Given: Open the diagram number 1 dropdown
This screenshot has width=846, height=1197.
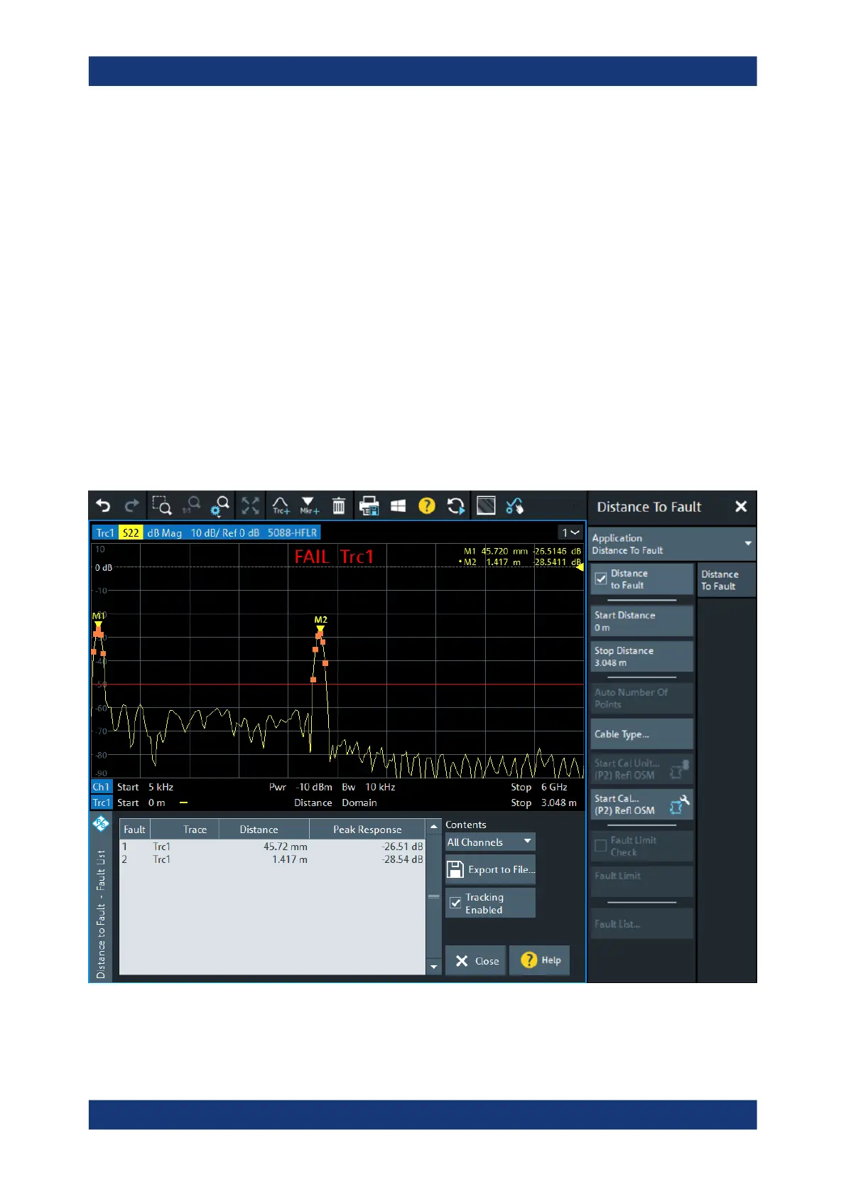Looking at the screenshot, I should click(570, 532).
